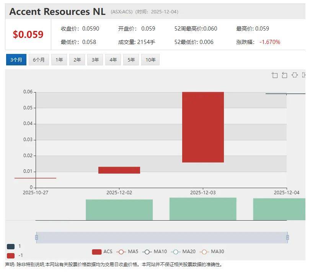310x273 pixels.
Task: Click the zoom reset back icon
Action: tap(284, 75)
